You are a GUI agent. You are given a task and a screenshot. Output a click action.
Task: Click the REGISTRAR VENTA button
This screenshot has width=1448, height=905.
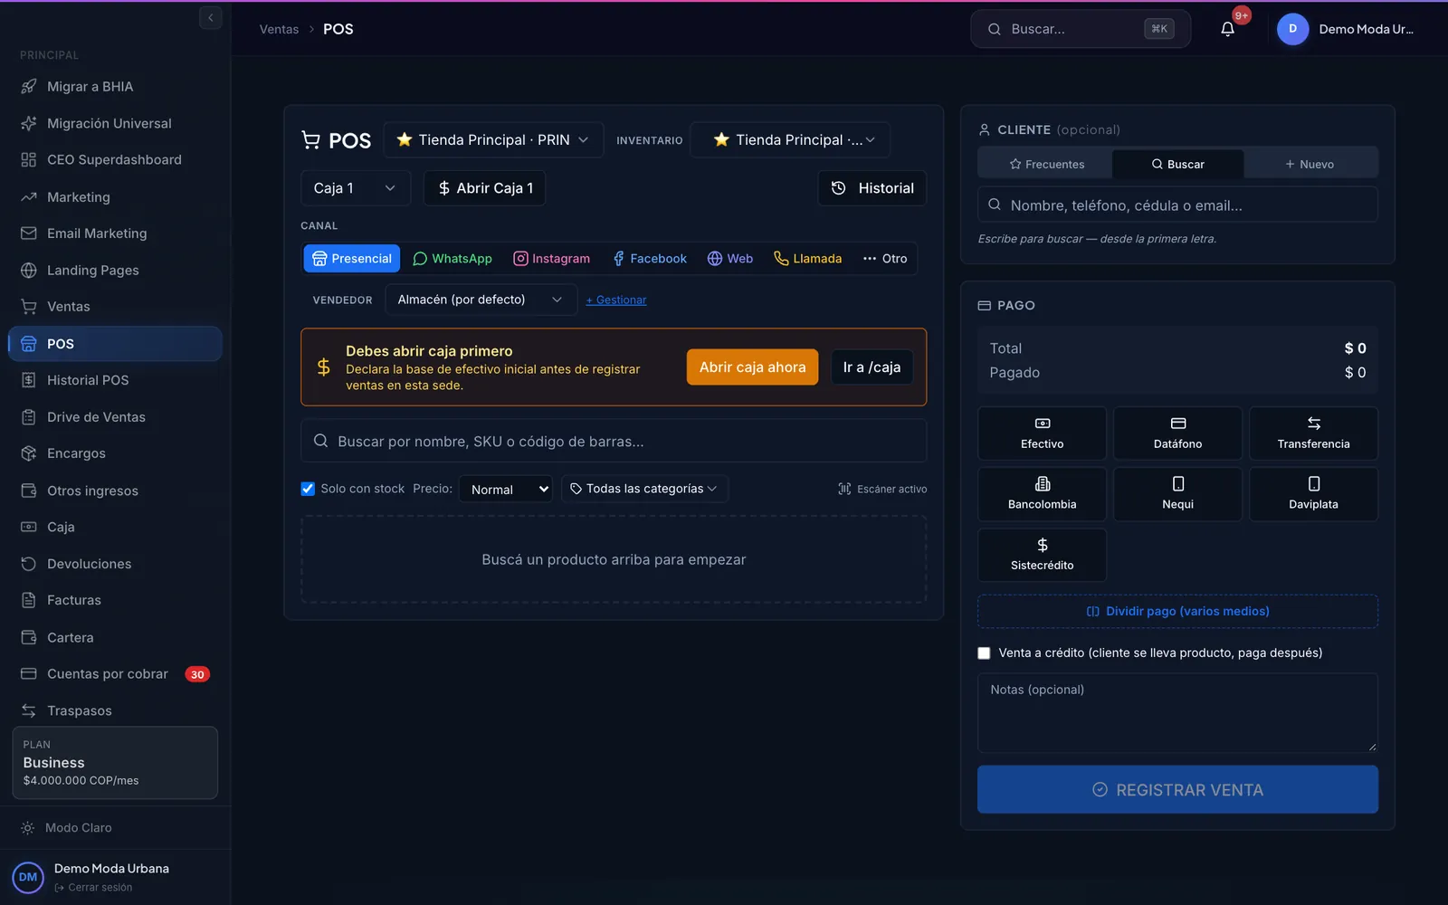click(x=1177, y=790)
